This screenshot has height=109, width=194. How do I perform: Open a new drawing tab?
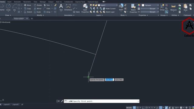32,18
